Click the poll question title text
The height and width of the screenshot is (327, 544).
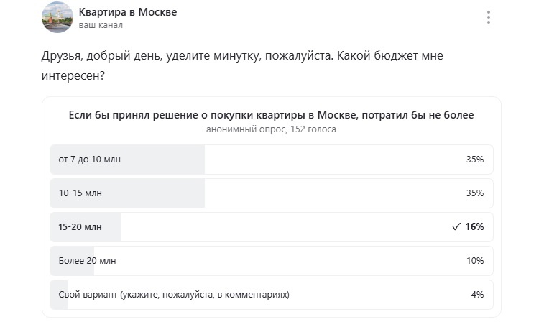click(x=271, y=115)
